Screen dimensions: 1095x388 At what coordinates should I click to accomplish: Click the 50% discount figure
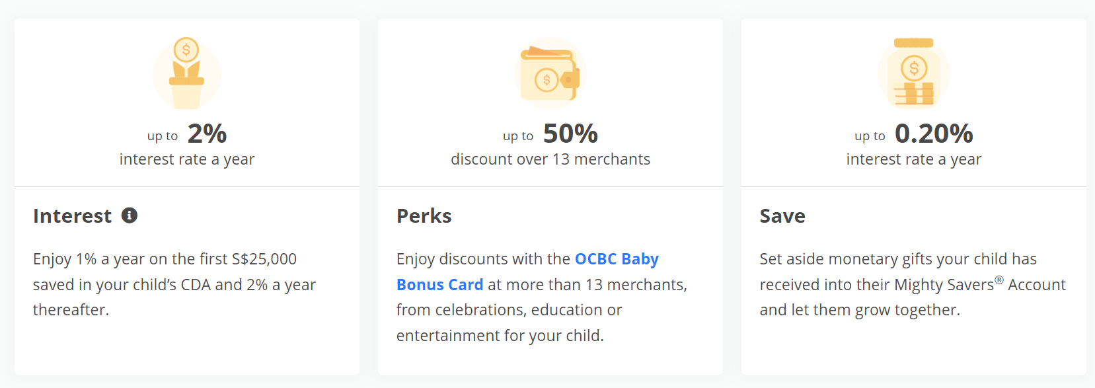pos(570,134)
